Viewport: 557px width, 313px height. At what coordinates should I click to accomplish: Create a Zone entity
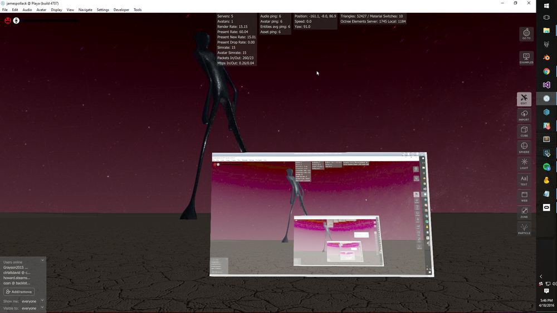coord(524,212)
